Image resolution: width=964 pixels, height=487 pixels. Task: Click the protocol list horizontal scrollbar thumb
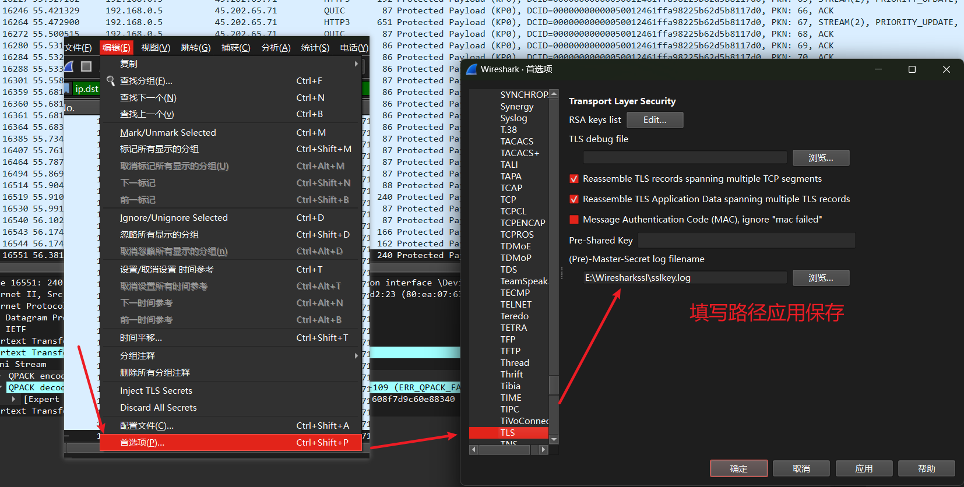tap(504, 450)
